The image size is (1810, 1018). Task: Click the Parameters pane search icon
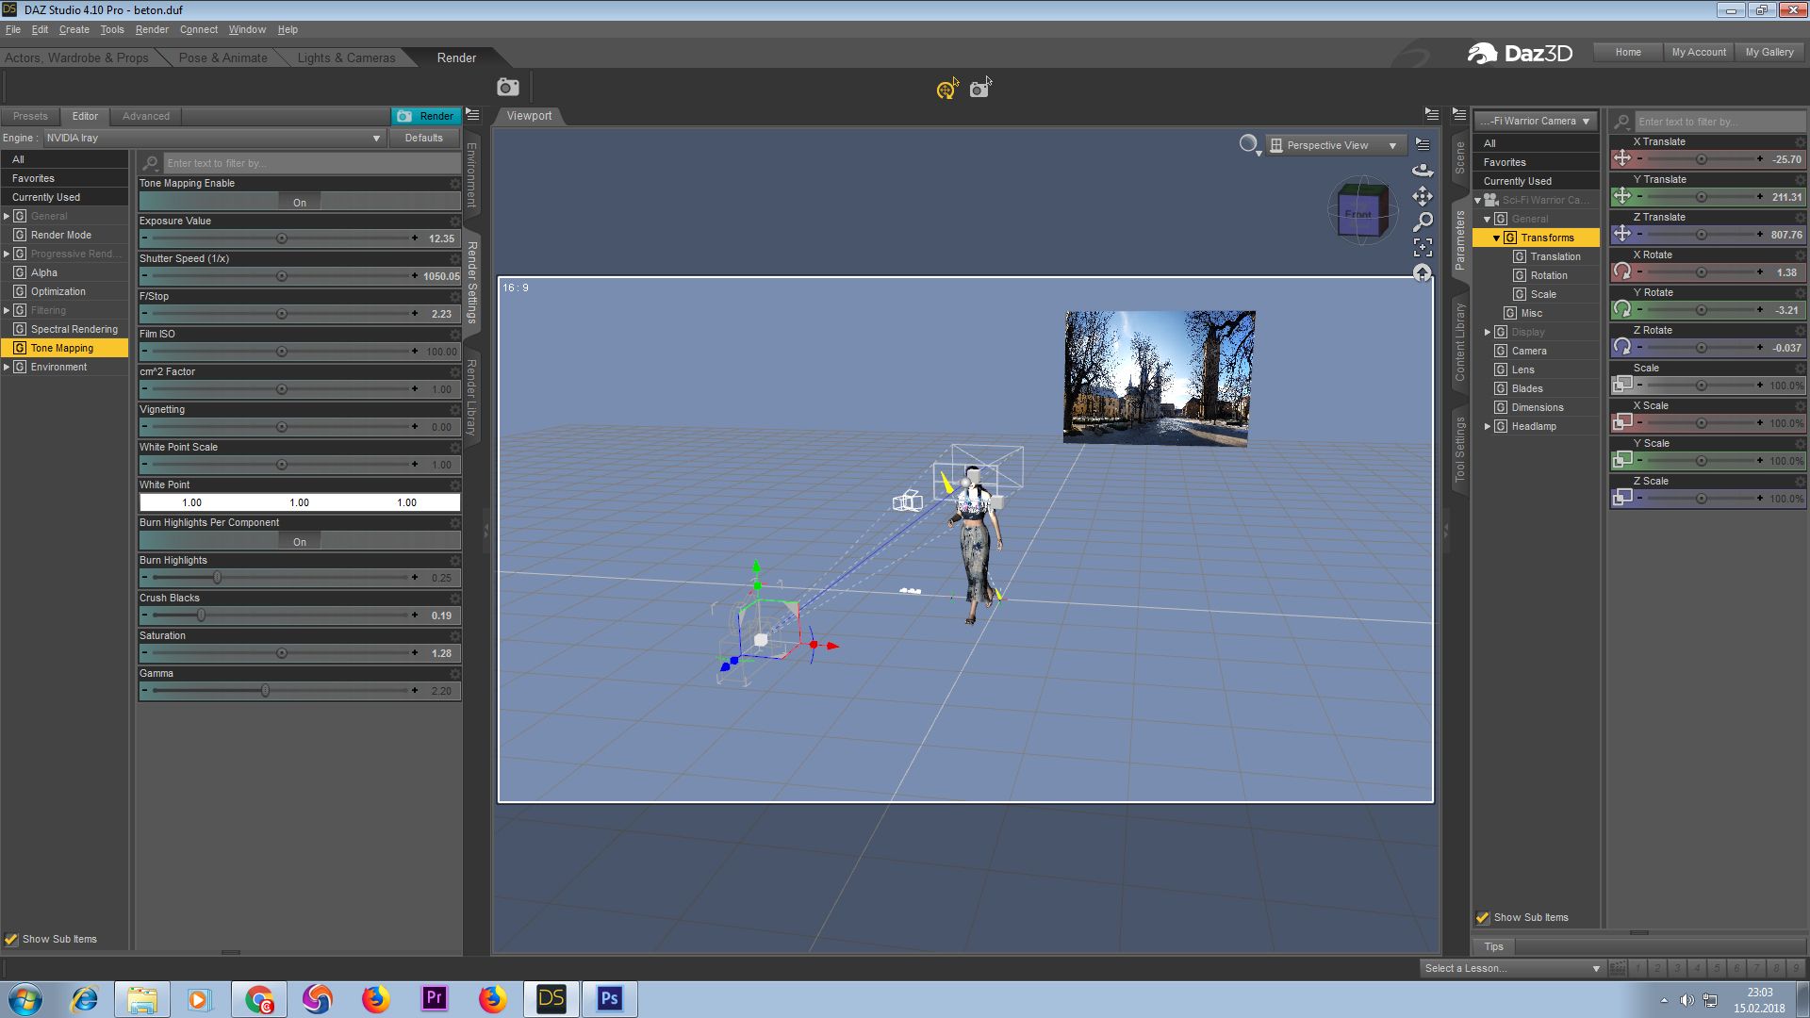1622,122
